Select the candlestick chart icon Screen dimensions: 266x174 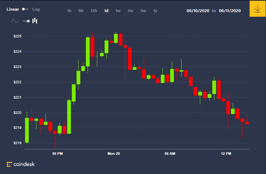click(35, 21)
